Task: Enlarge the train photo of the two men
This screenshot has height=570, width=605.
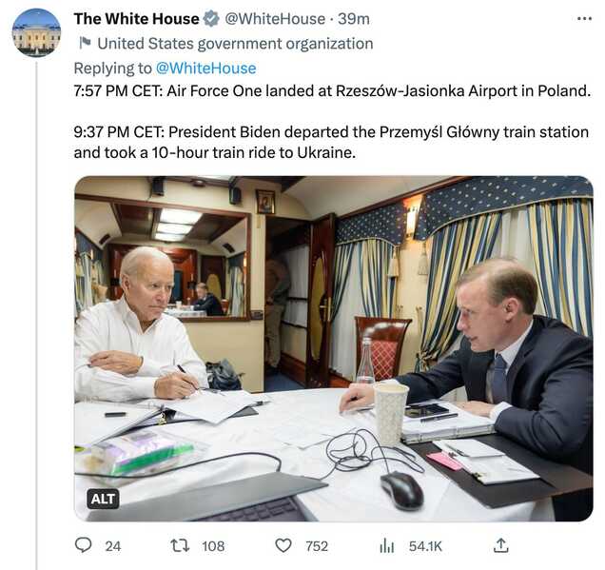Action: (333, 347)
